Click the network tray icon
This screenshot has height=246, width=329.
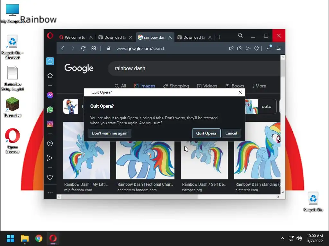coord(291,238)
